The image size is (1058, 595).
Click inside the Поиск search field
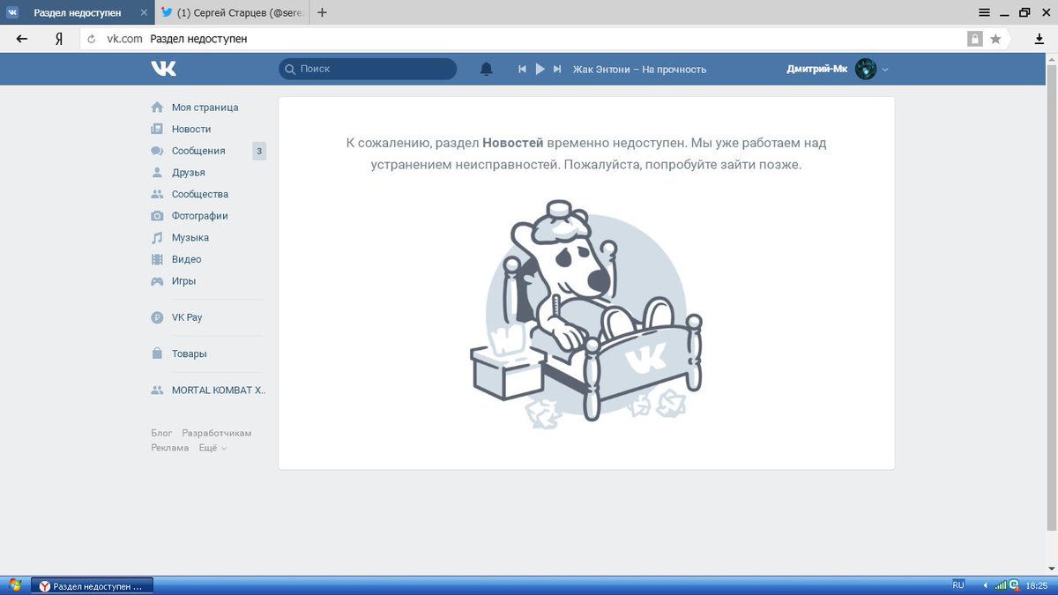click(368, 68)
